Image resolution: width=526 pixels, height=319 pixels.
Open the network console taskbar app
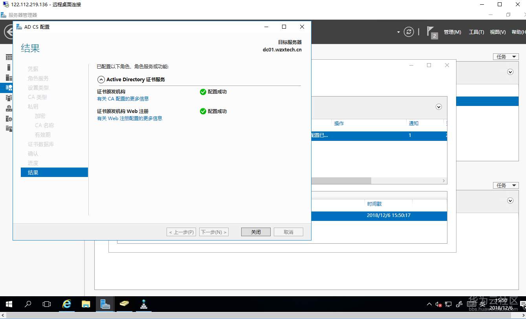click(143, 304)
